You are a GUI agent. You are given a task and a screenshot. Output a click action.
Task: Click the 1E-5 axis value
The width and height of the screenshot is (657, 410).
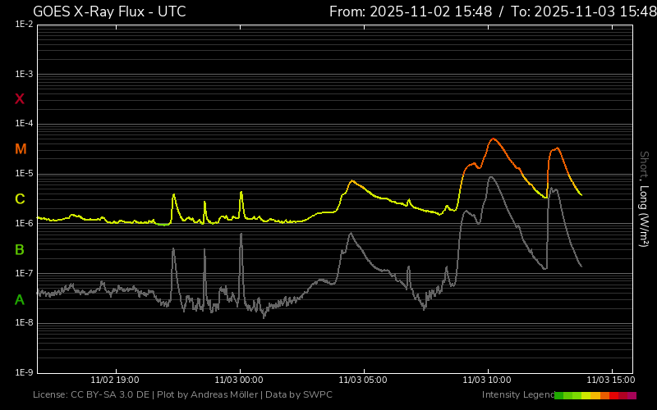point(24,174)
